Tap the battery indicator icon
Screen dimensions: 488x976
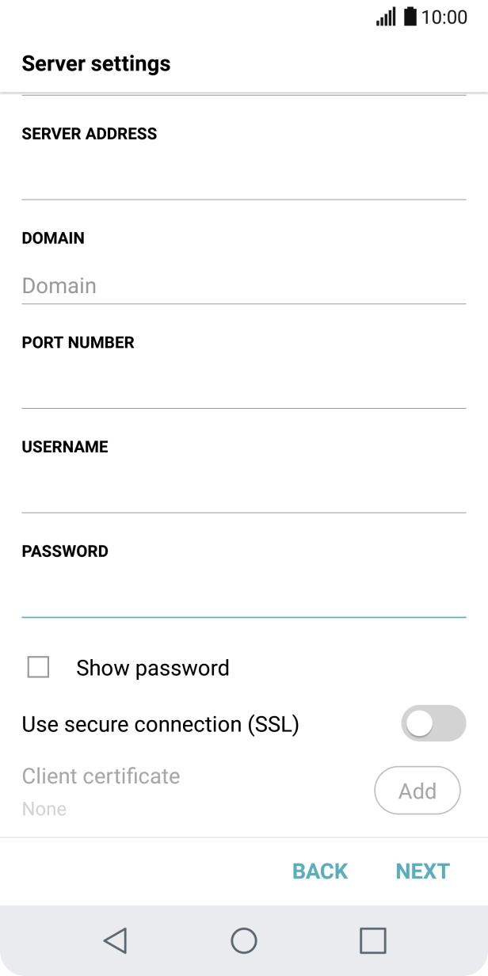pos(410,17)
